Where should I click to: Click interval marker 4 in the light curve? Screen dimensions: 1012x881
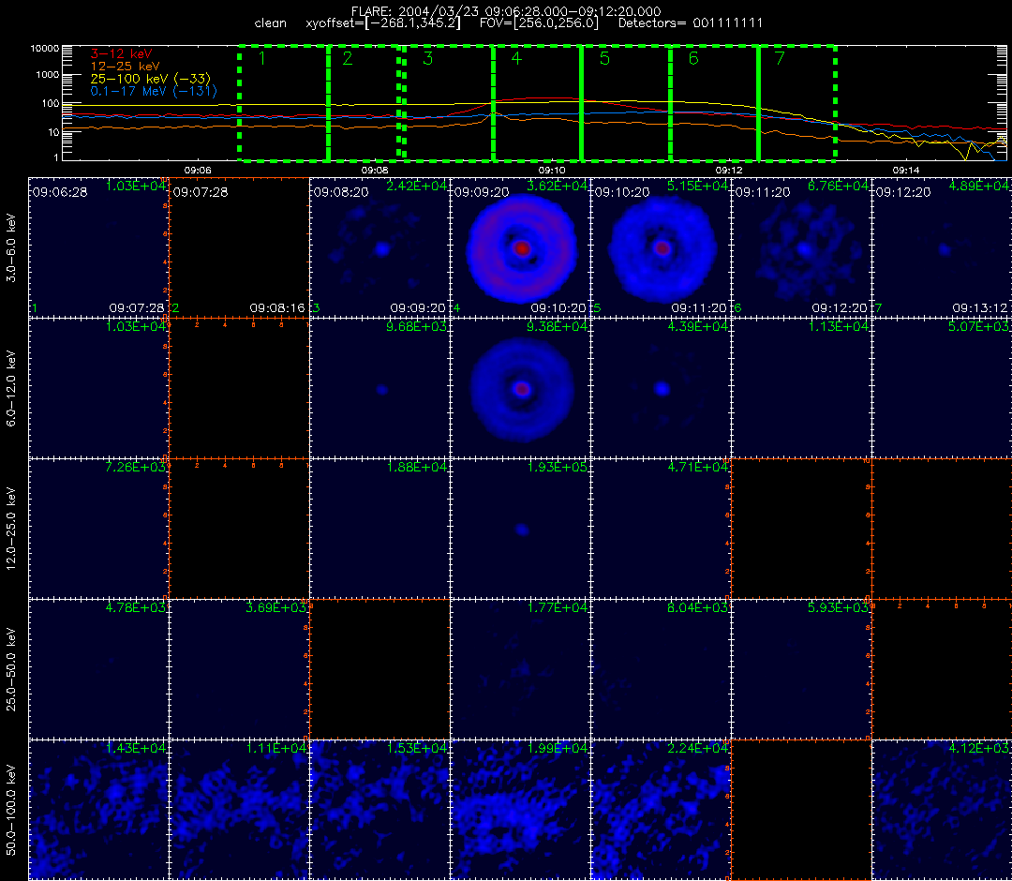(x=516, y=59)
